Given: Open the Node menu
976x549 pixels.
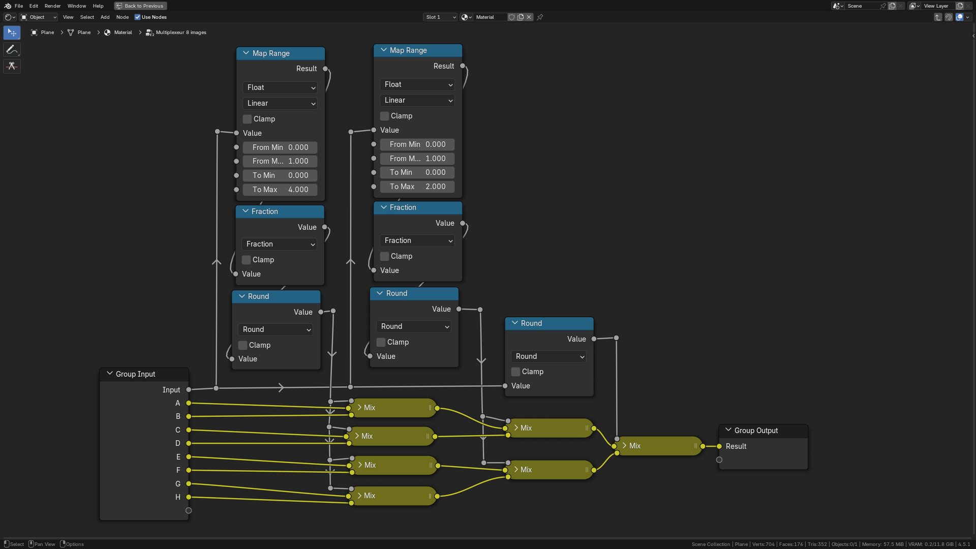Looking at the screenshot, I should [x=123, y=17].
